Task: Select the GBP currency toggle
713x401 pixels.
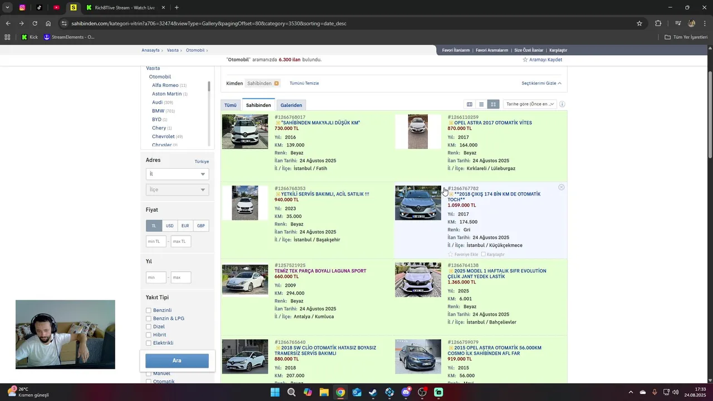Action: coord(201,226)
